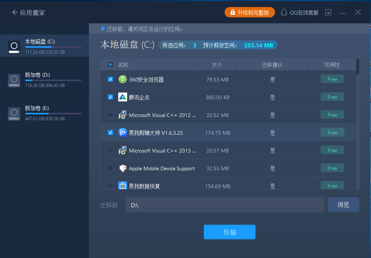Click the 大小 column header

coord(217,65)
